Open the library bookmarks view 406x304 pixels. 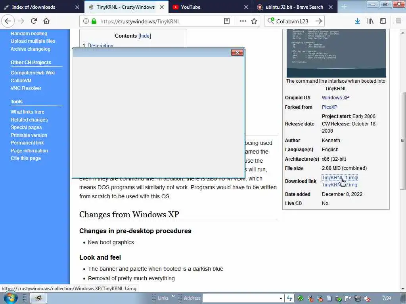[370, 21]
